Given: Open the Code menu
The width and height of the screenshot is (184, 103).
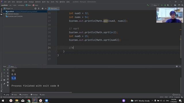Looking at the screenshot, I should 26,2.
